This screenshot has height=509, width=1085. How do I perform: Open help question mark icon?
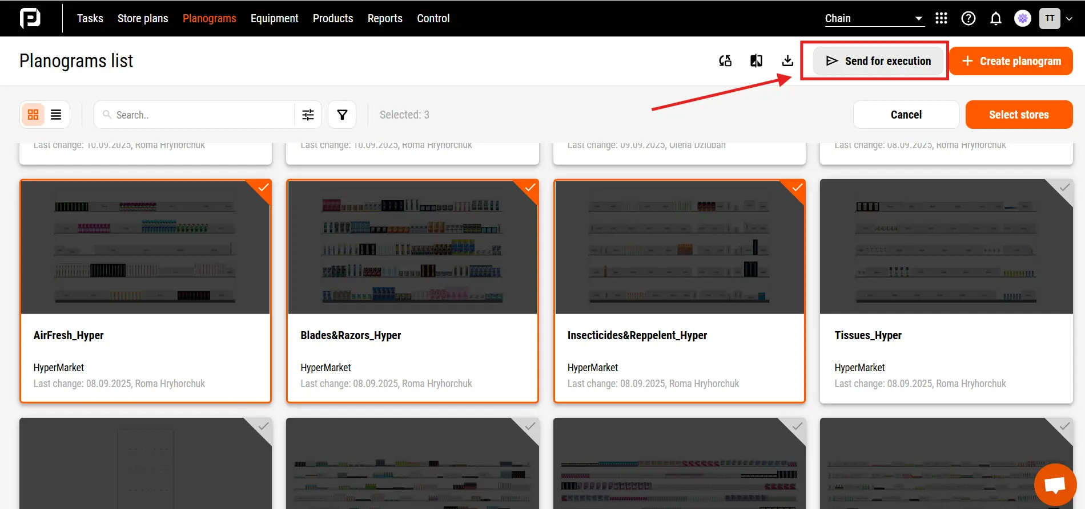pyautogui.click(x=969, y=18)
